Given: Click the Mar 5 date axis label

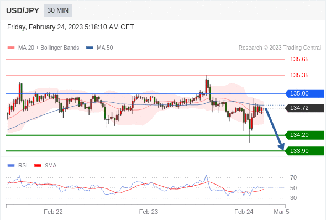Looking at the screenshot, I should (281, 212).
